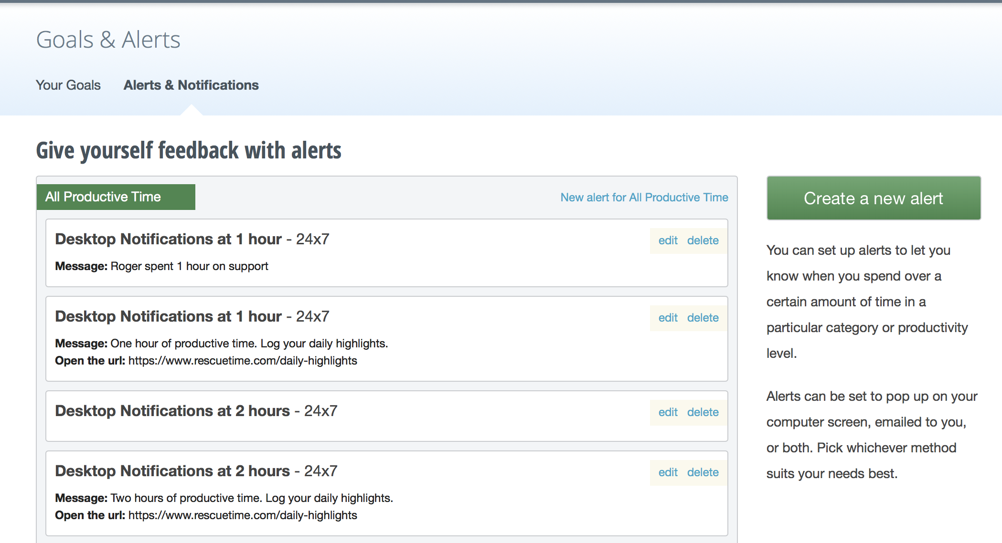Click Create a new alert button
Image resolution: width=1002 pixels, height=543 pixels.
[873, 198]
